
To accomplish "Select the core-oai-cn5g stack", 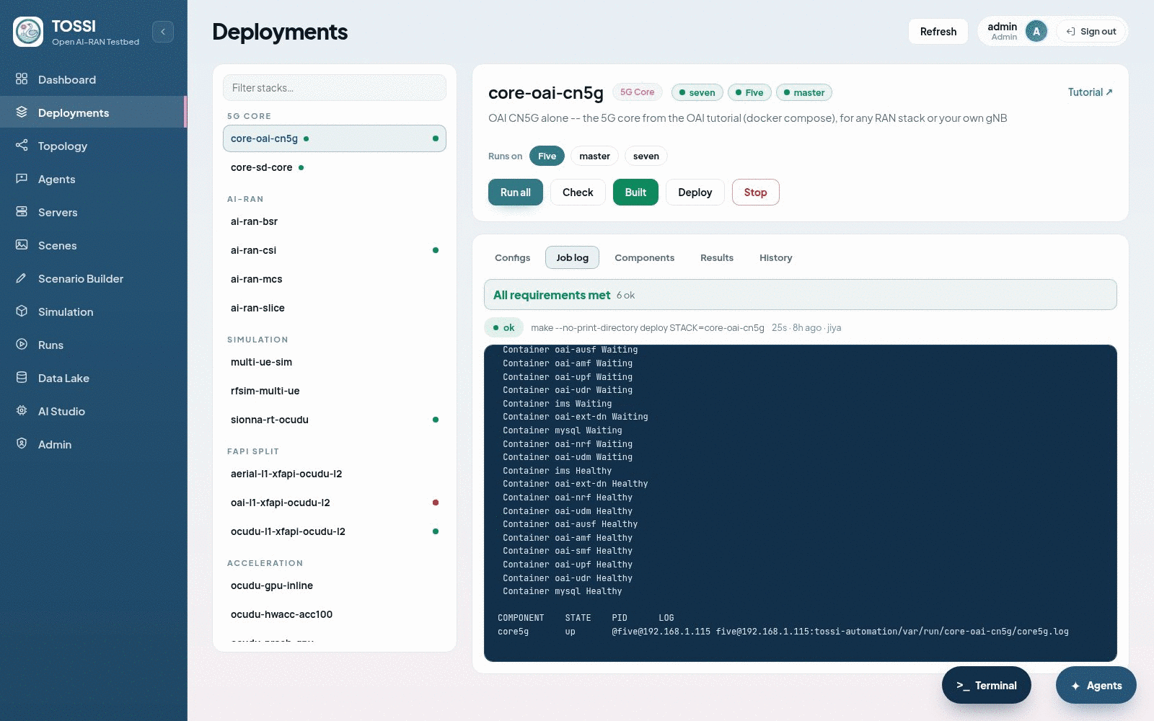I will (335, 138).
